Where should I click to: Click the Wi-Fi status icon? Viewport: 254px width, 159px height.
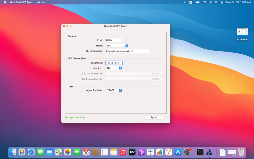[x=205, y=2]
